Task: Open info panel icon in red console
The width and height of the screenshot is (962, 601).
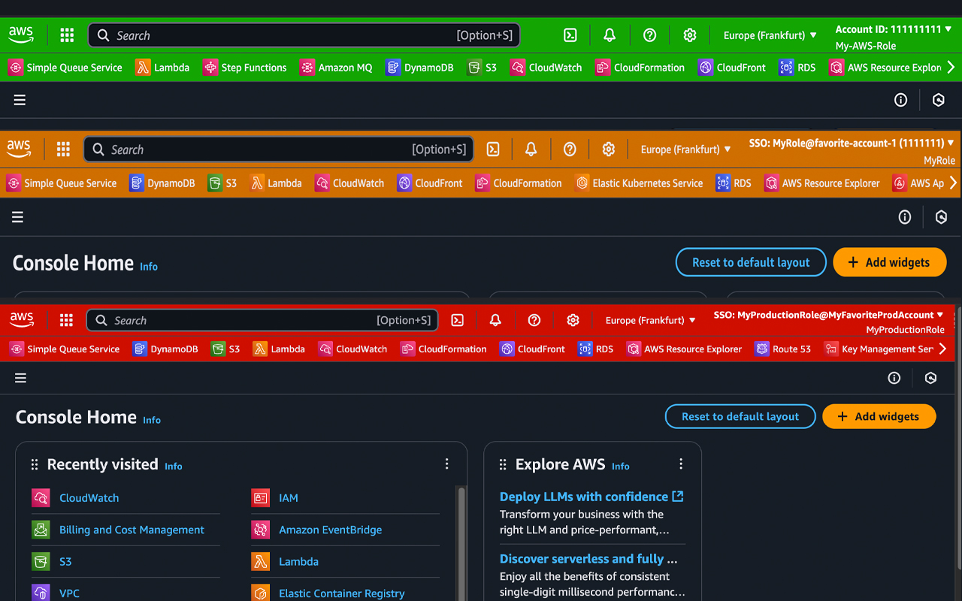Action: pyautogui.click(x=894, y=378)
